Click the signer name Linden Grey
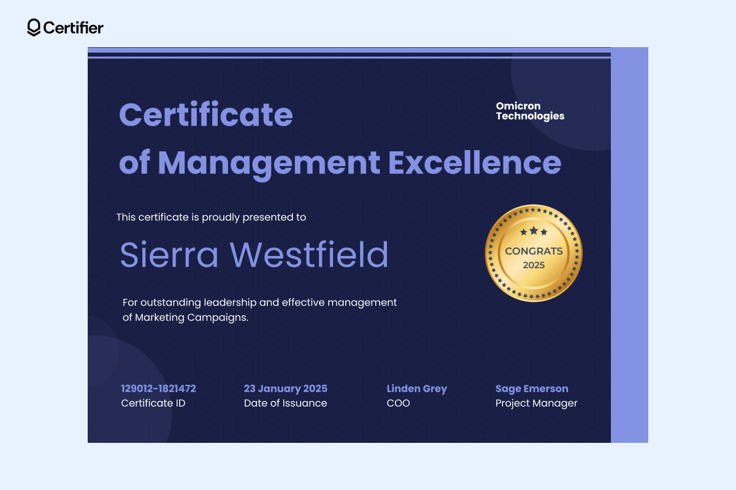The height and width of the screenshot is (490, 736). pyautogui.click(x=417, y=388)
